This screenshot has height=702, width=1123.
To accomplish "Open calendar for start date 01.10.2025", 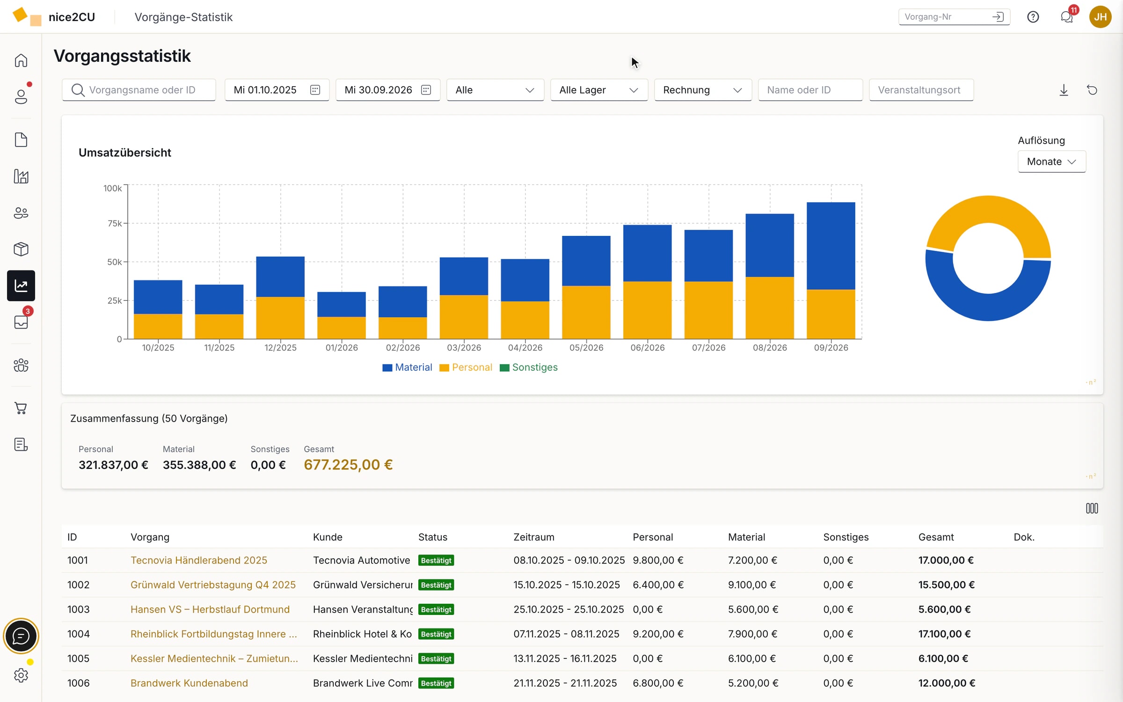I will coord(315,90).
